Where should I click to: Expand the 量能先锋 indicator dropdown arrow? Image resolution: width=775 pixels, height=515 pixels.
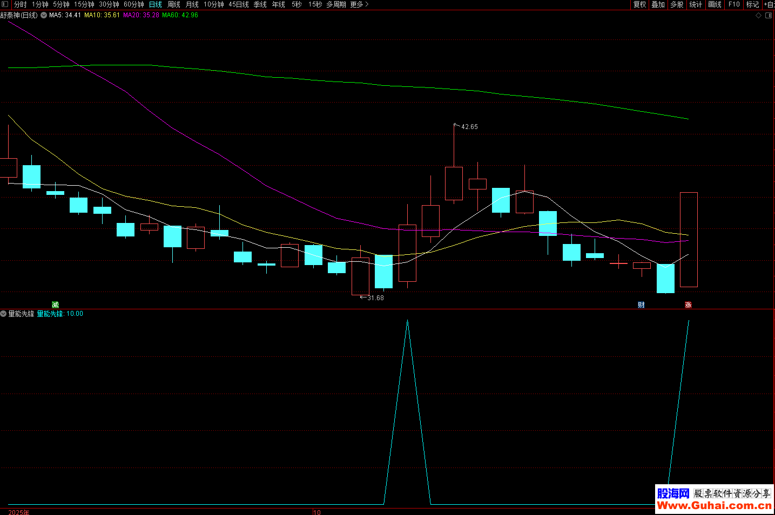tap(4, 314)
